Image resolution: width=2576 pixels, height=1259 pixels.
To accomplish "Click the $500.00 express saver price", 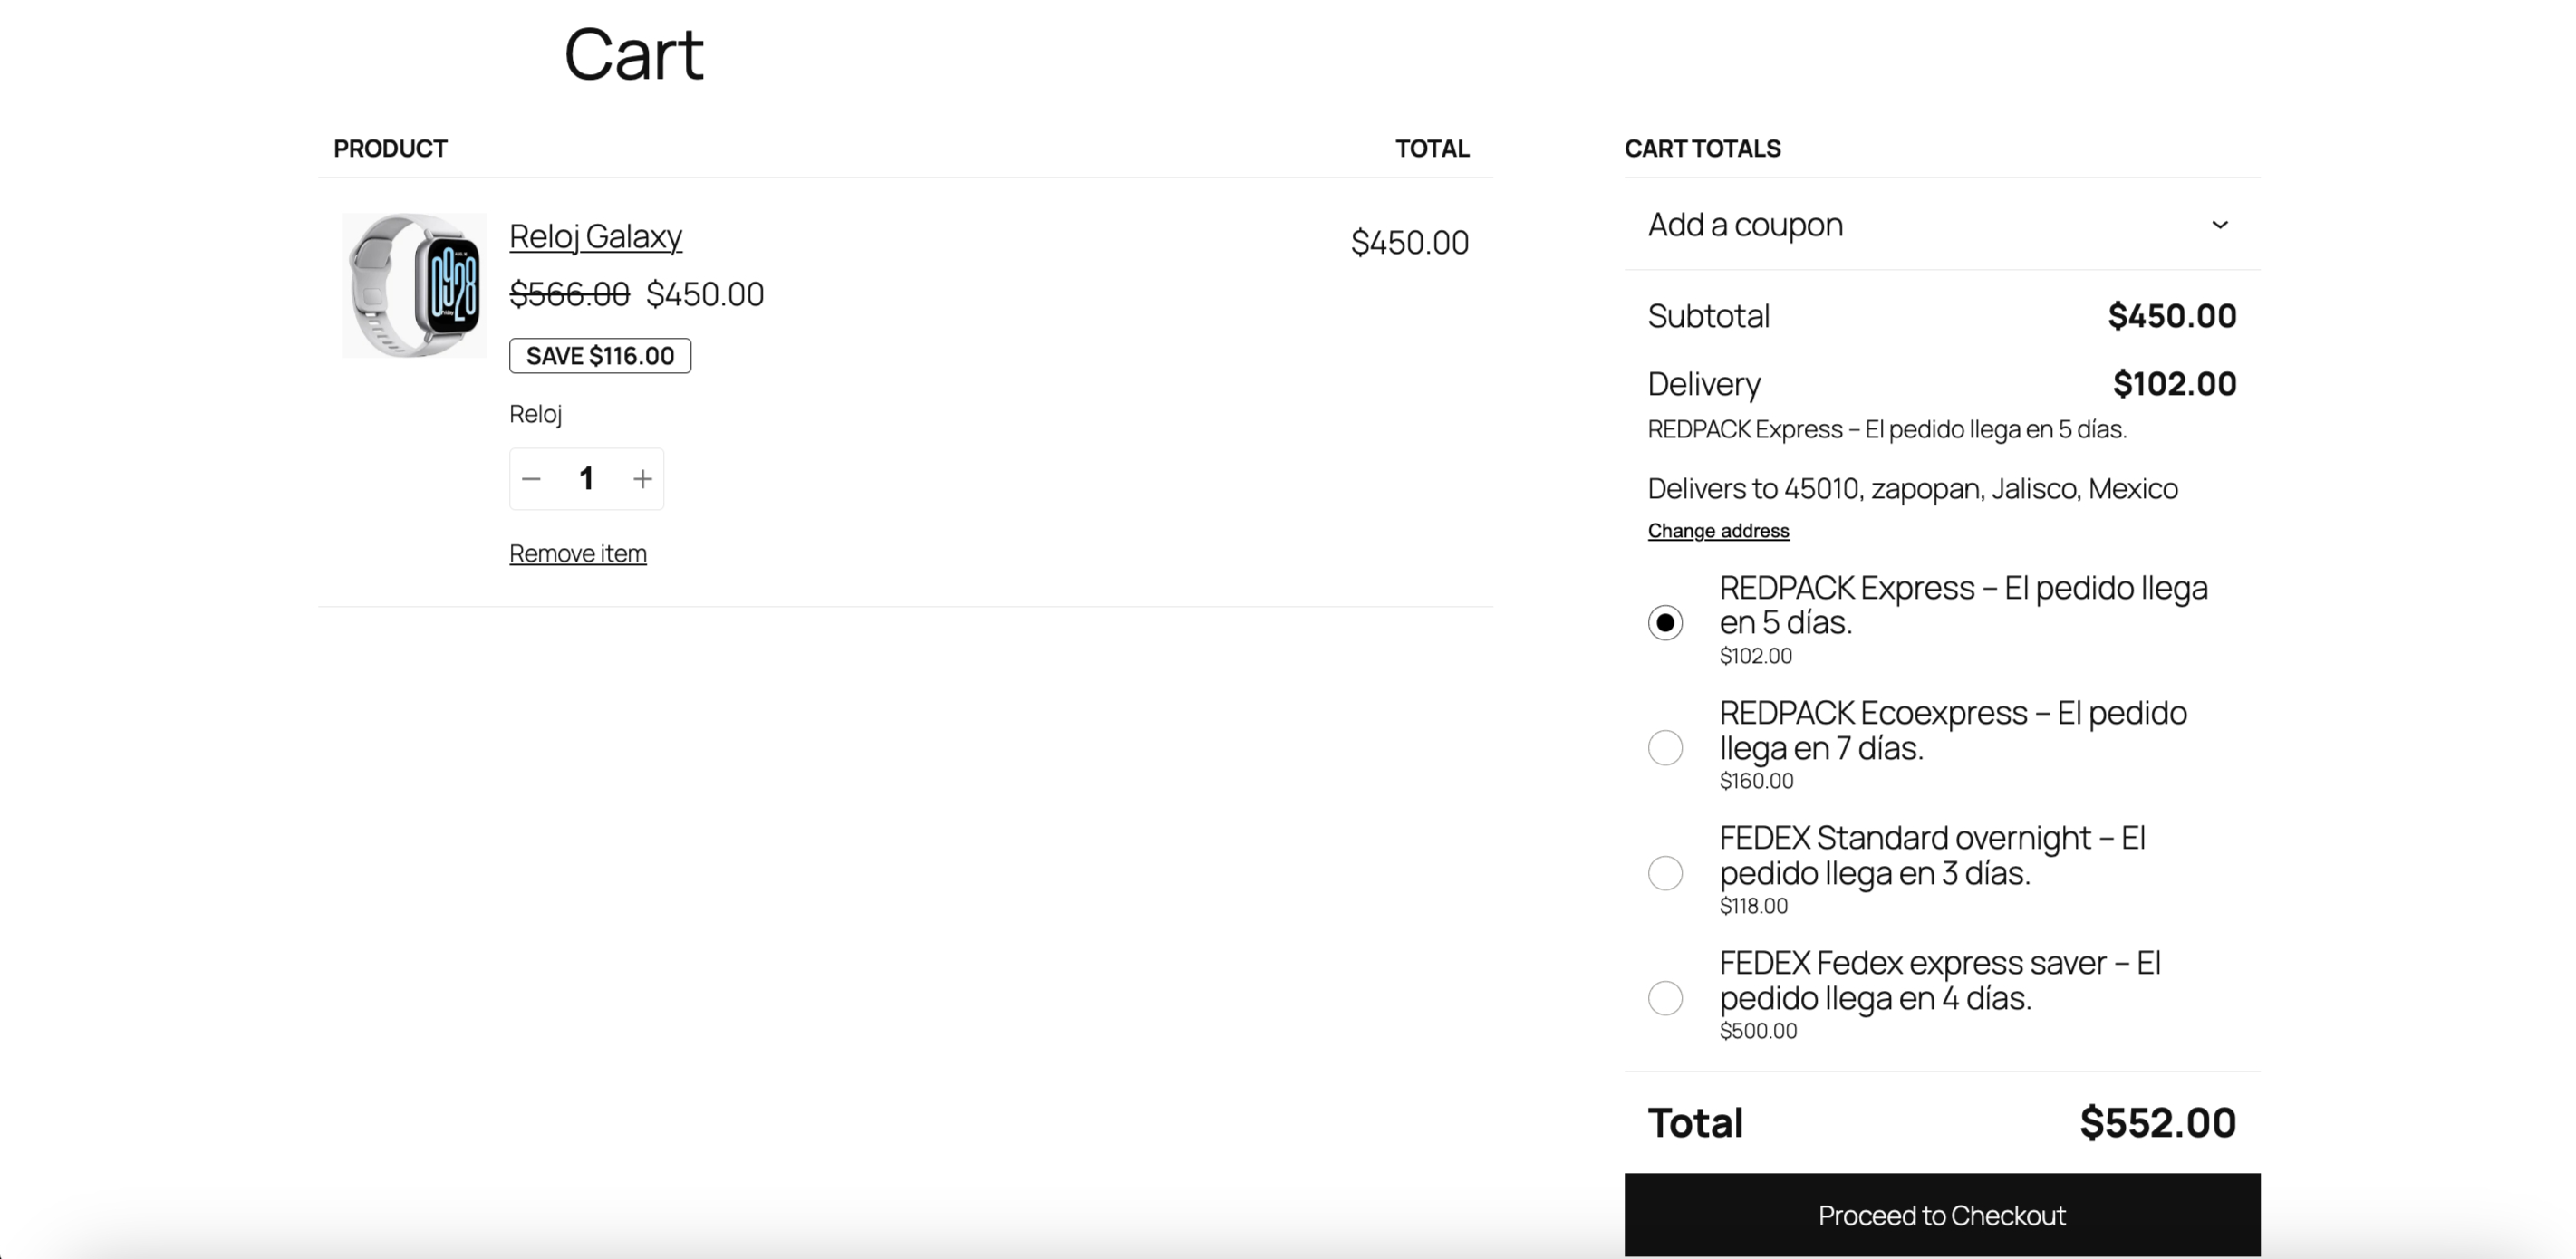I will (1758, 1031).
